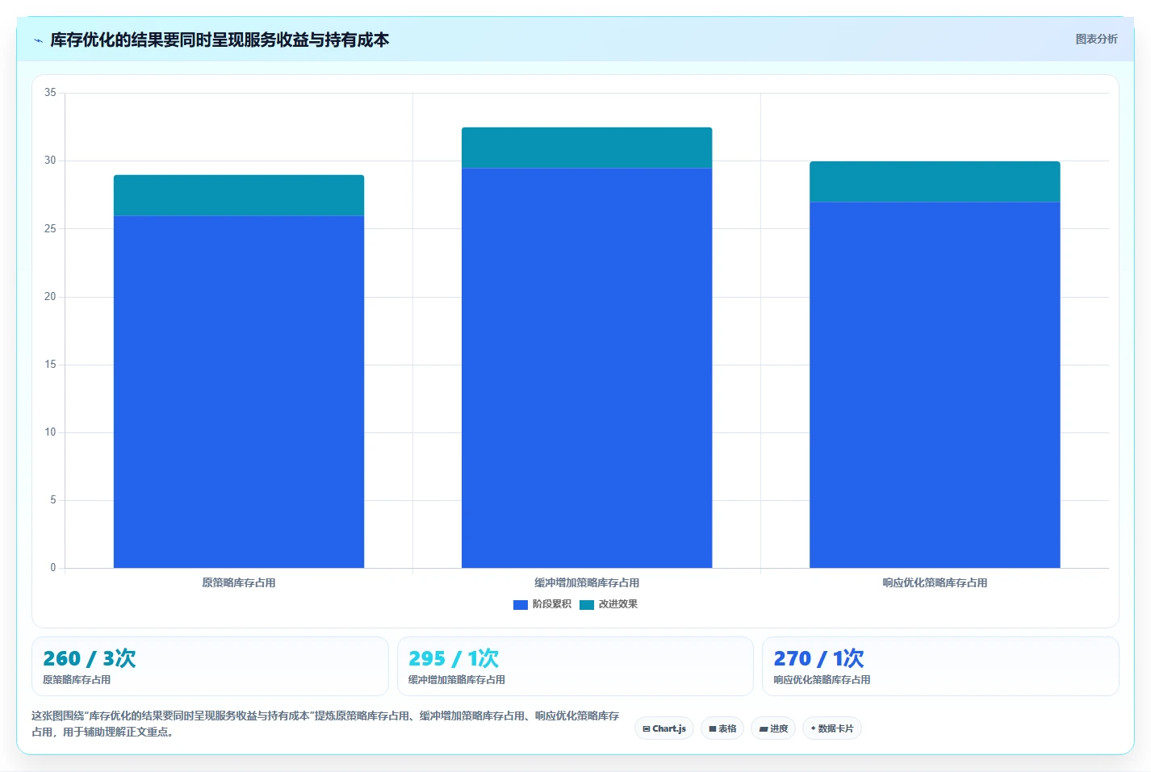Click the 进度 tag chip
Viewport: 1151px width, 772px height.
(773, 728)
